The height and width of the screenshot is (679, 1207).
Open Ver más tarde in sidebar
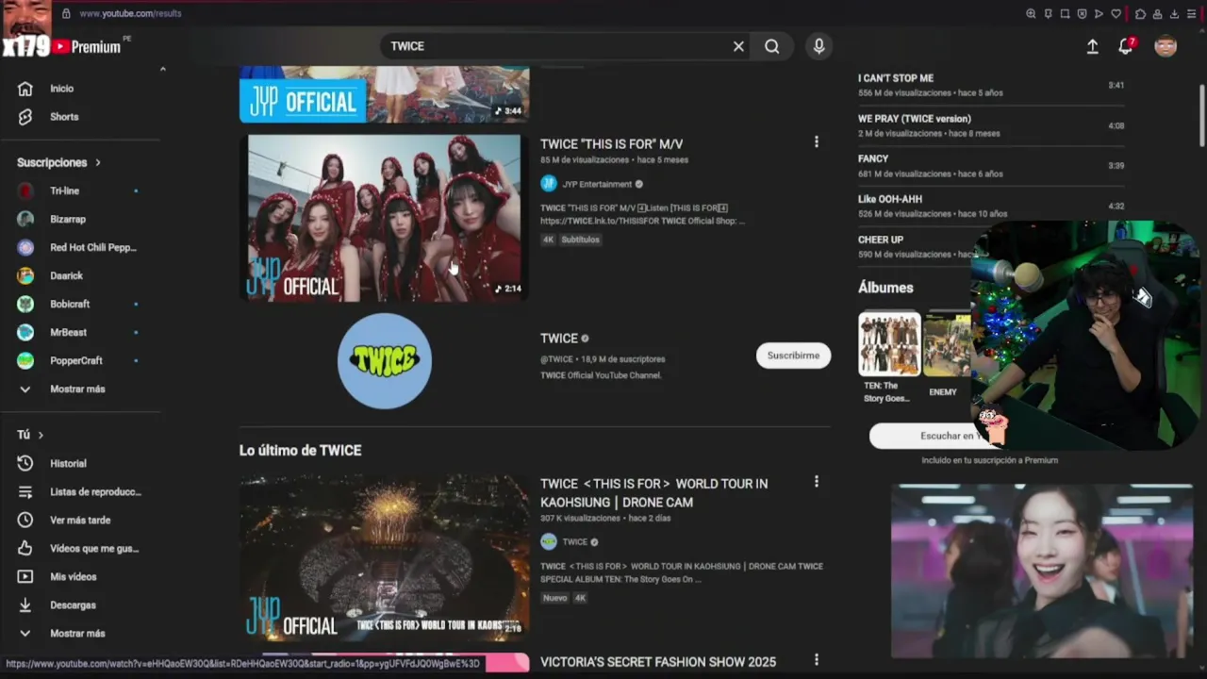[x=81, y=520]
